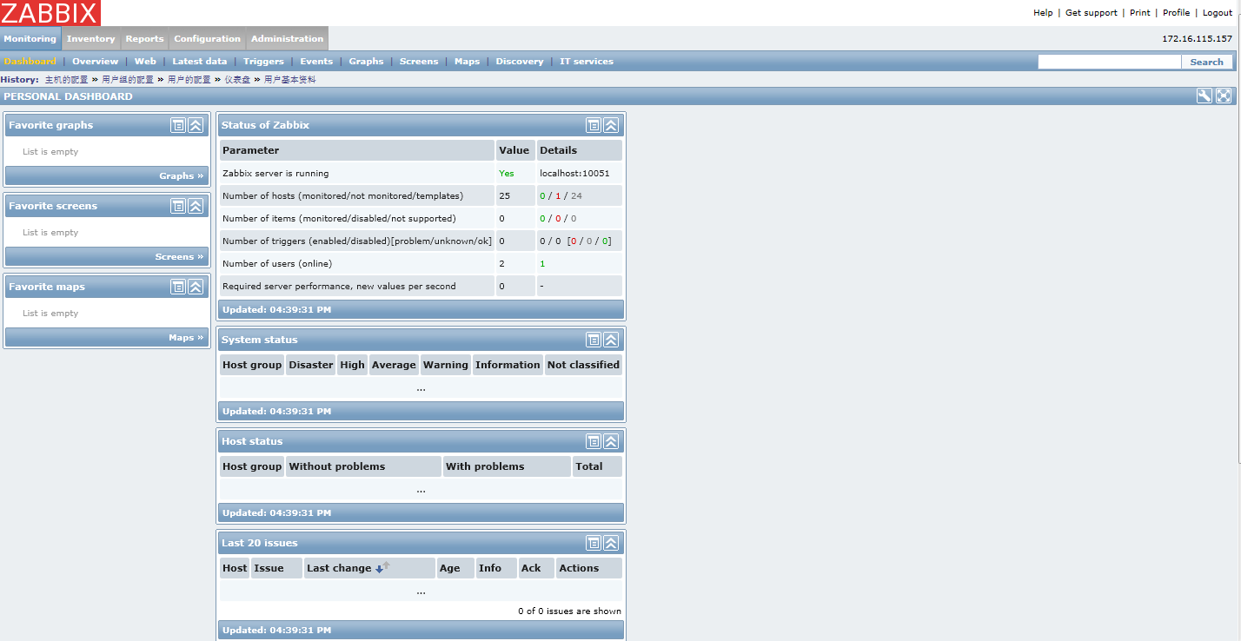This screenshot has height=641, width=1241.
Task: Open history link 仪表盘
Action: (x=237, y=79)
